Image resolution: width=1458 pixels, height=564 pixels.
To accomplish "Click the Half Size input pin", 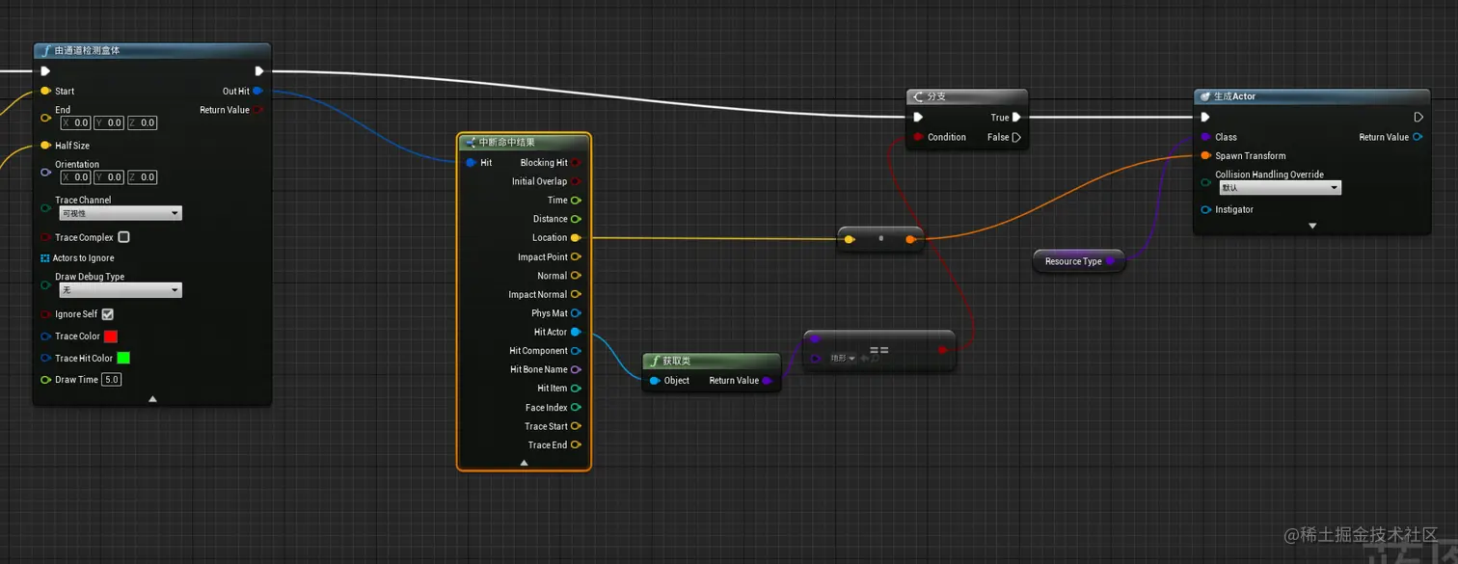I will coord(45,146).
